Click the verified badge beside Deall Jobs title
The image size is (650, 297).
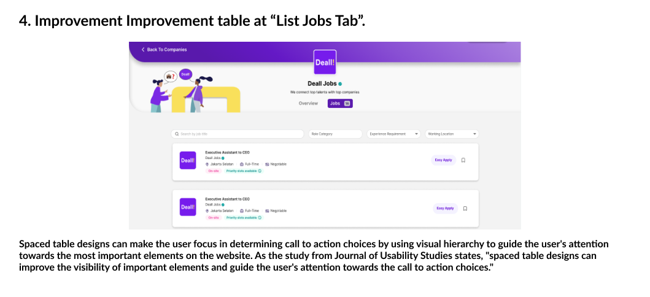point(340,84)
